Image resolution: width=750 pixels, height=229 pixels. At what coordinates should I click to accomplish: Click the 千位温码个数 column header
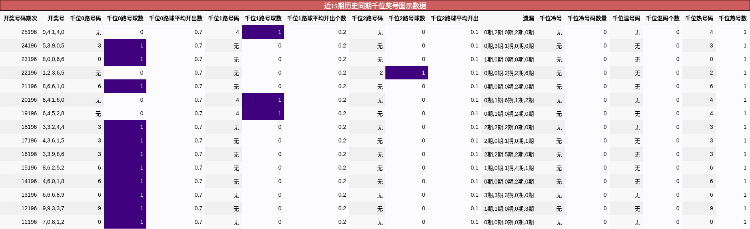[x=662, y=18]
